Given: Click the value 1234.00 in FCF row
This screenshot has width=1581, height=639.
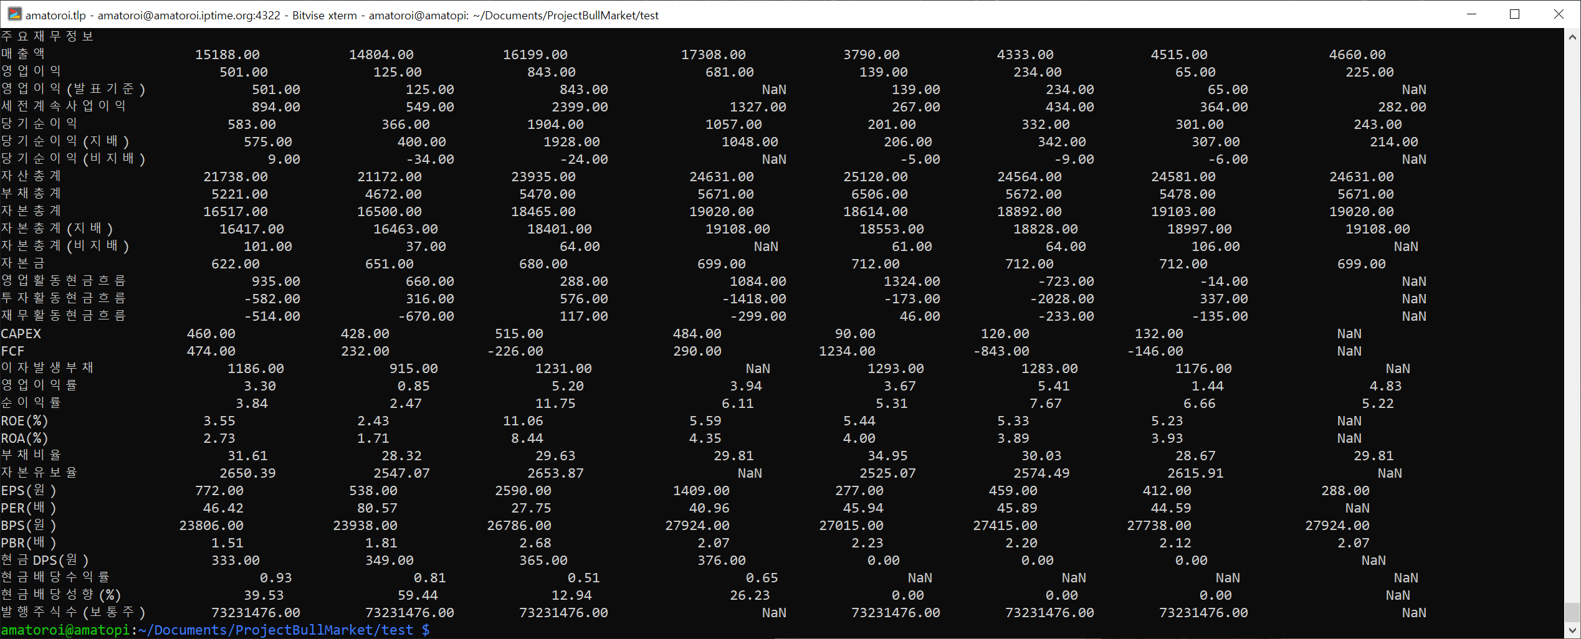Looking at the screenshot, I should tap(847, 351).
